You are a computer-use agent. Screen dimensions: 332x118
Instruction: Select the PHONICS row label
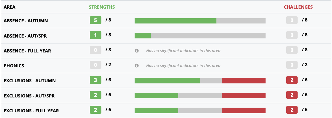(x=14, y=66)
